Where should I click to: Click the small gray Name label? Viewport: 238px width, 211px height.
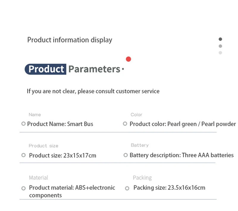[x=35, y=115]
